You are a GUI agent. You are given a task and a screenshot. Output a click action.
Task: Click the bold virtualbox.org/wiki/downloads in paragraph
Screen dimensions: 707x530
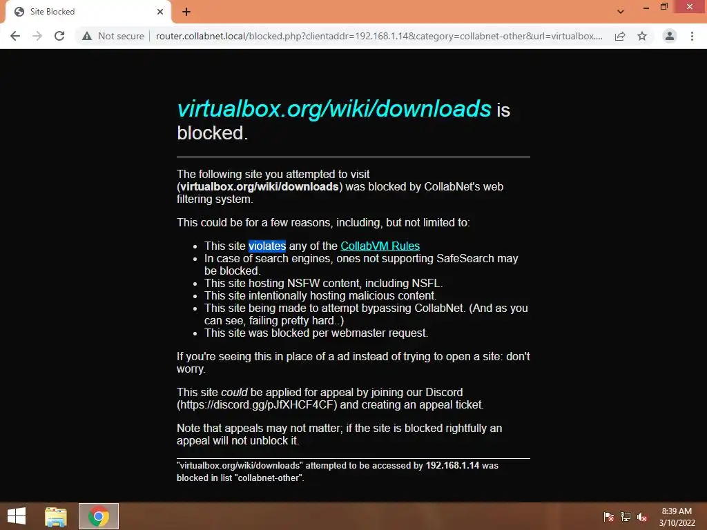tap(260, 186)
